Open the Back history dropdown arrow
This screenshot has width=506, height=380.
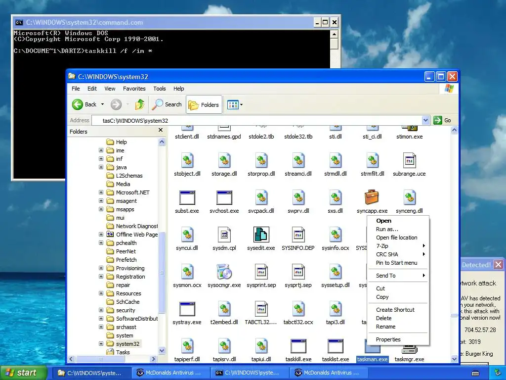point(102,104)
